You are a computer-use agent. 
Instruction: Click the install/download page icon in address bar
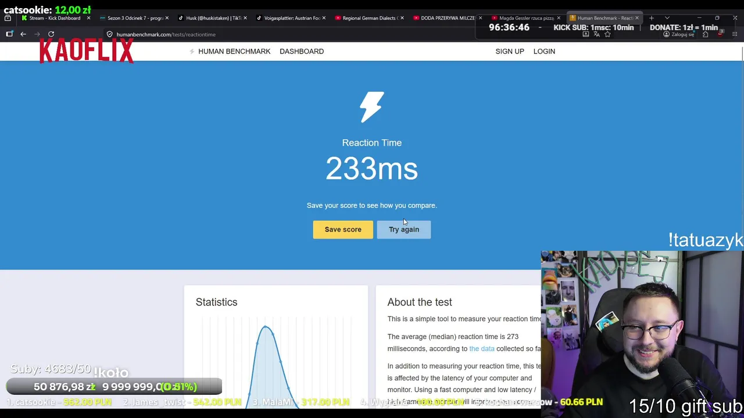(586, 34)
